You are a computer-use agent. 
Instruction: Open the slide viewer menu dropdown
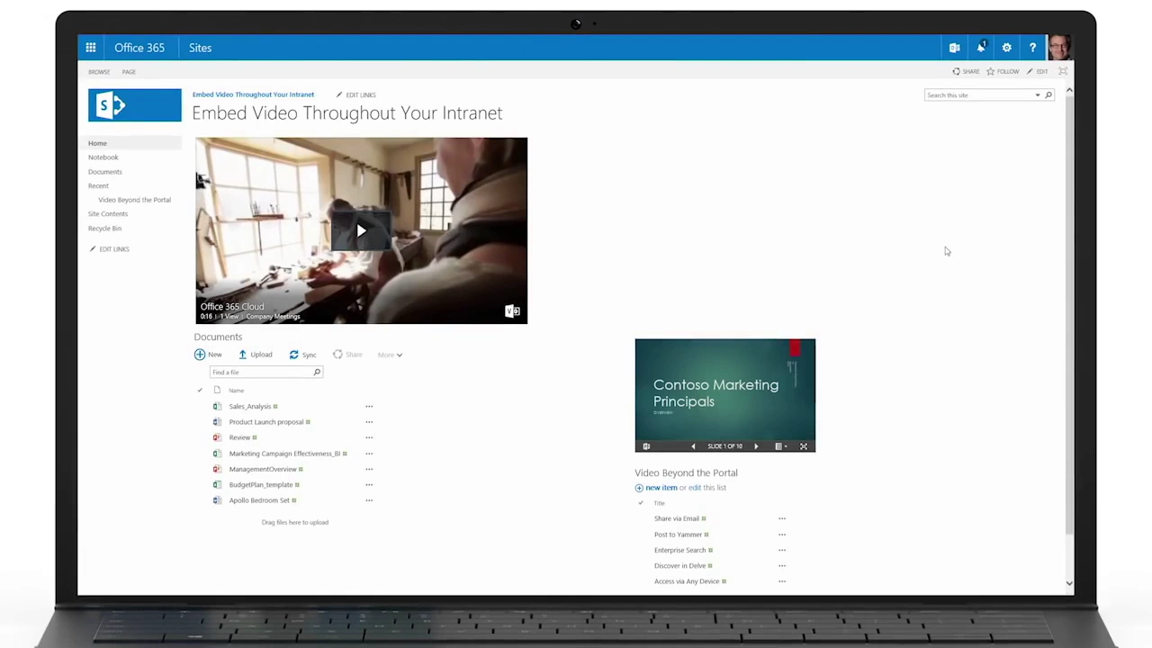click(781, 446)
